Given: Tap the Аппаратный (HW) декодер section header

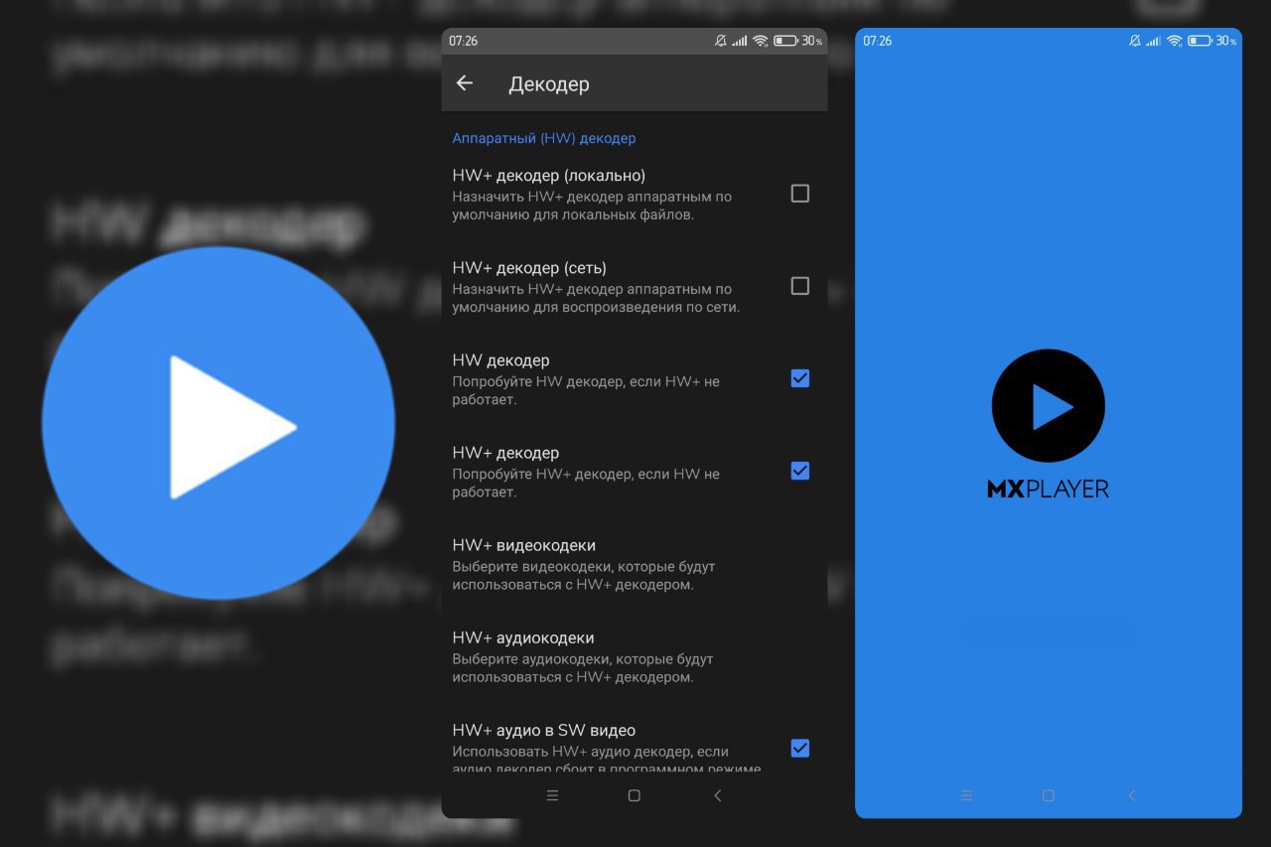Looking at the screenshot, I should 544,138.
